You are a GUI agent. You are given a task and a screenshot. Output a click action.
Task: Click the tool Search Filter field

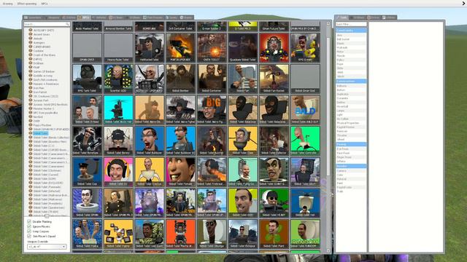351,24
